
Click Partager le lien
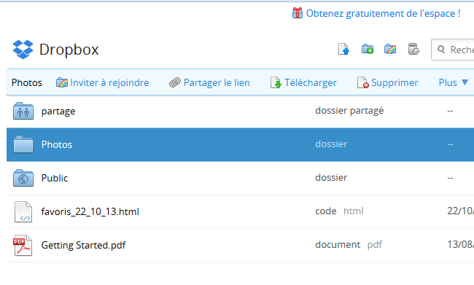pyautogui.click(x=209, y=82)
